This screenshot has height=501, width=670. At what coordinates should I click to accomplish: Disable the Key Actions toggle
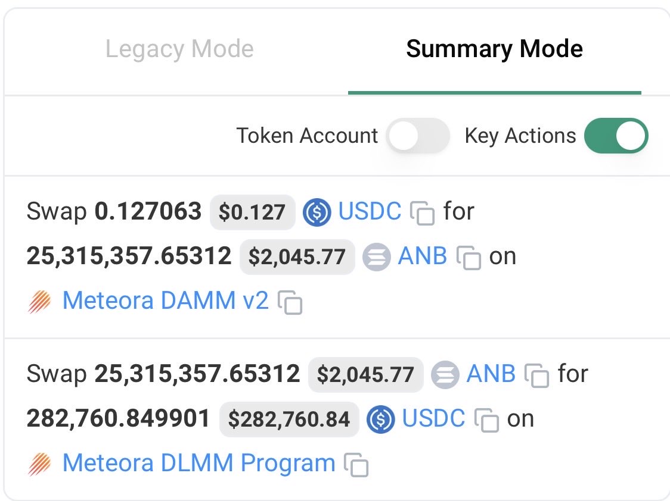click(x=616, y=136)
